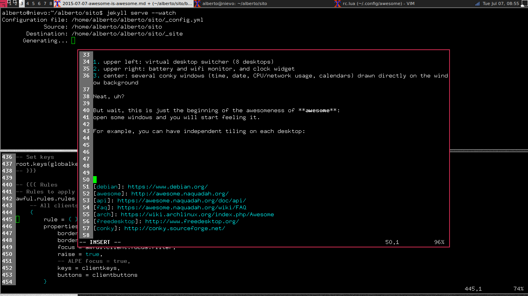
Task: Switch to virtual desktop tag 5
Action: click(33, 3)
